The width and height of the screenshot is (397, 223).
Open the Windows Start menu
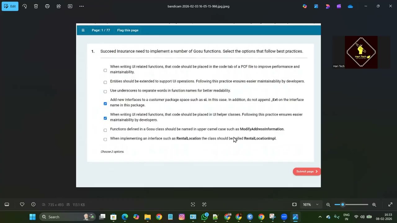33,217
